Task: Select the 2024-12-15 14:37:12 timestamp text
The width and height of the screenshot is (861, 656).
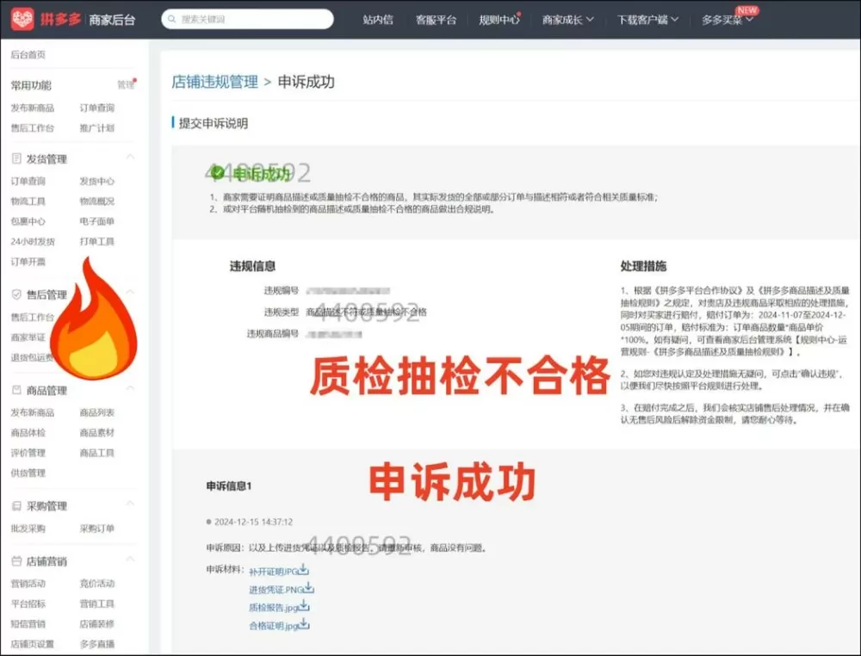Action: point(253,522)
